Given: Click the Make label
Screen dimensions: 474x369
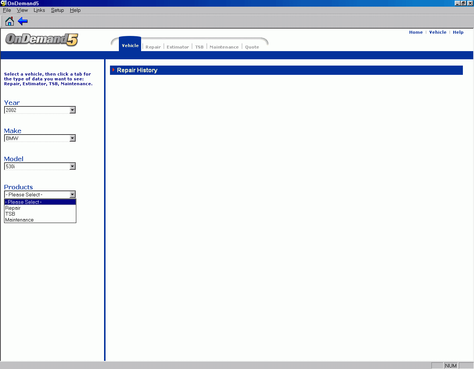Looking at the screenshot, I should 13,131.
